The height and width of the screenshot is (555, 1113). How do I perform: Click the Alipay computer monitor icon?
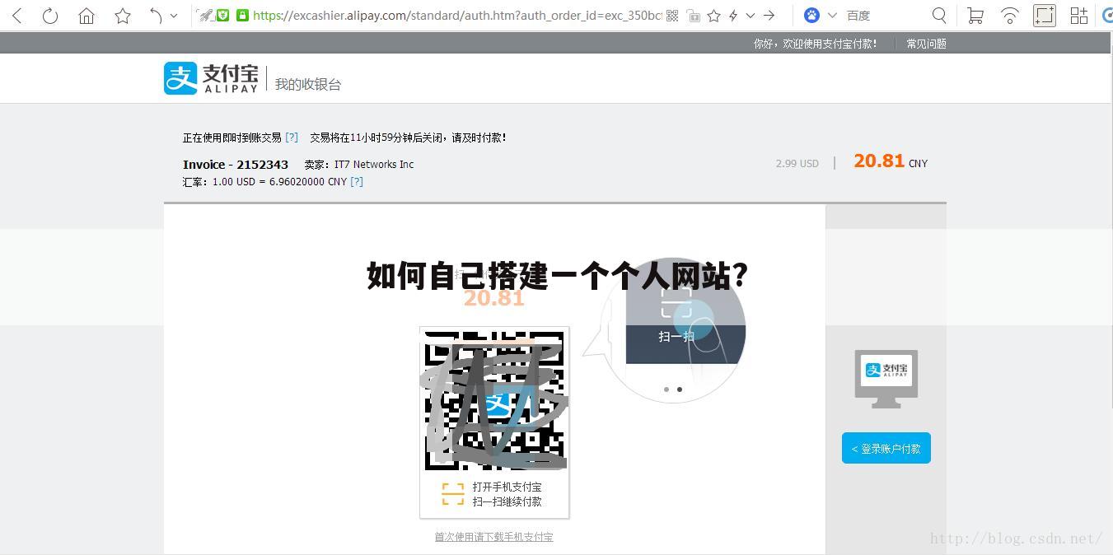(886, 379)
